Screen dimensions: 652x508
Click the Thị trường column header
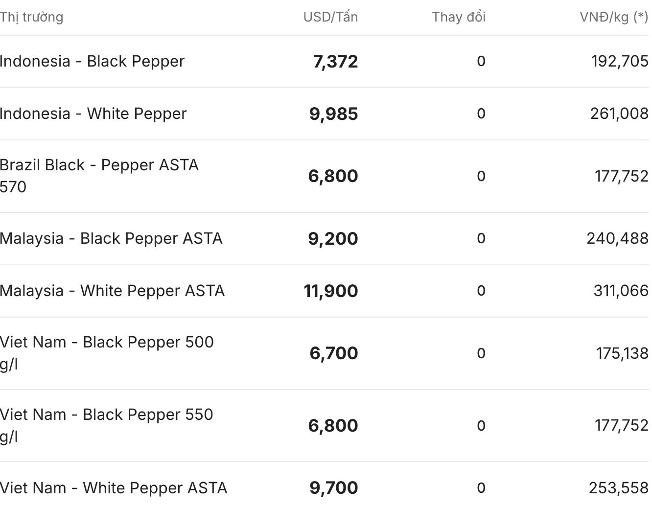click(x=31, y=17)
